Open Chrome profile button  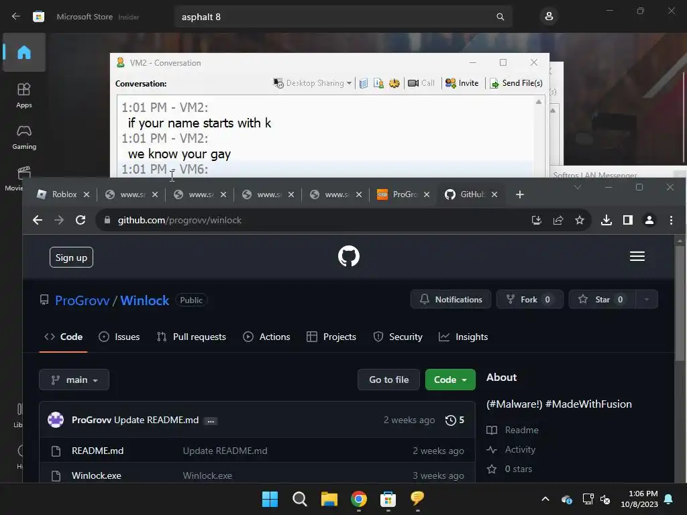tap(649, 220)
